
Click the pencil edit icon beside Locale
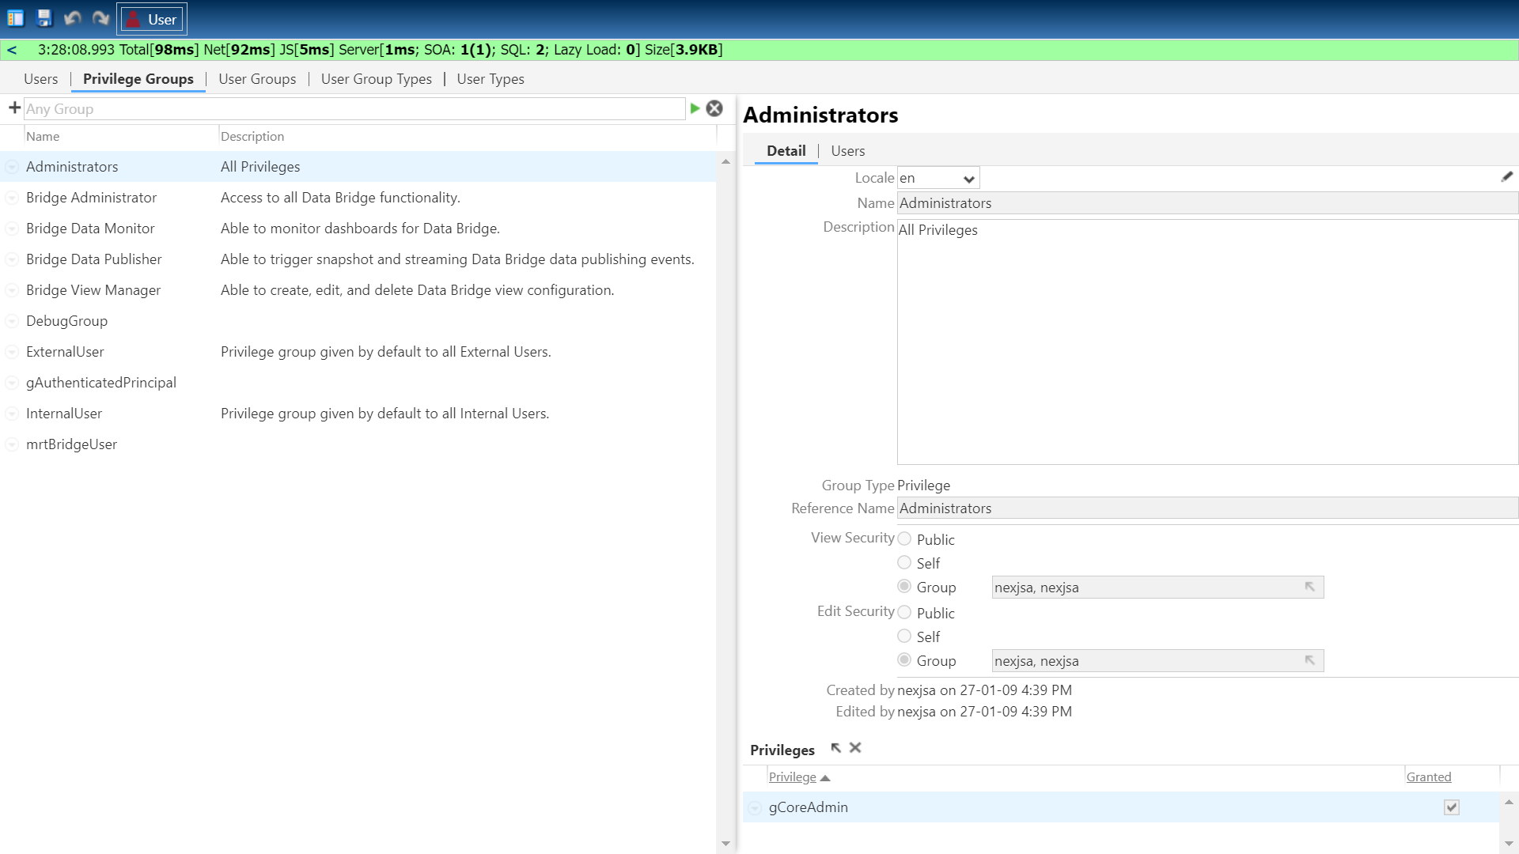tap(1506, 177)
